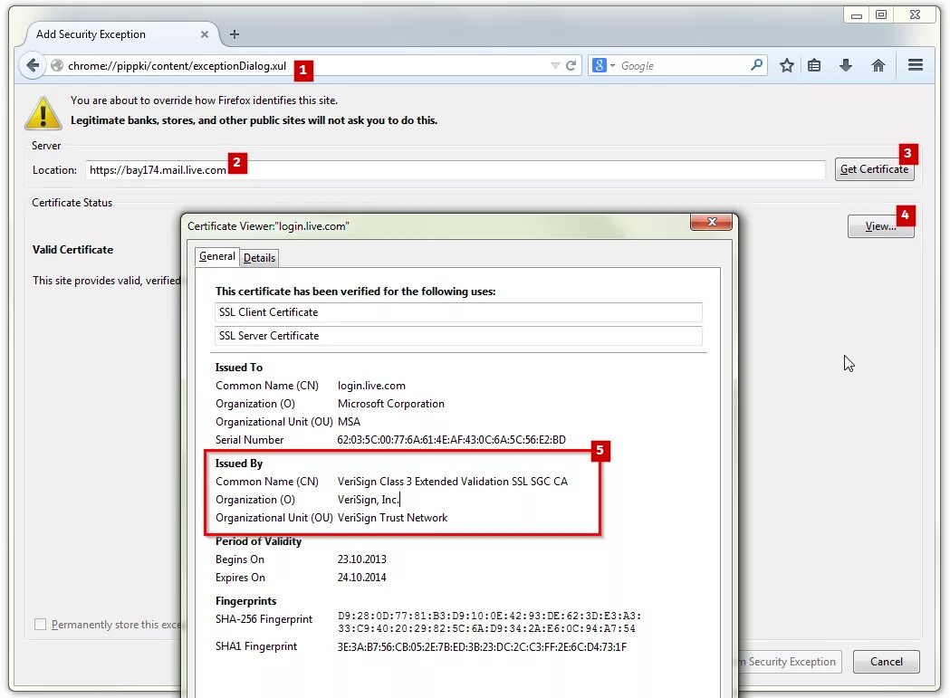The width and height of the screenshot is (950, 698).
Task: Open the URL history dropdown arrow
Action: click(555, 65)
